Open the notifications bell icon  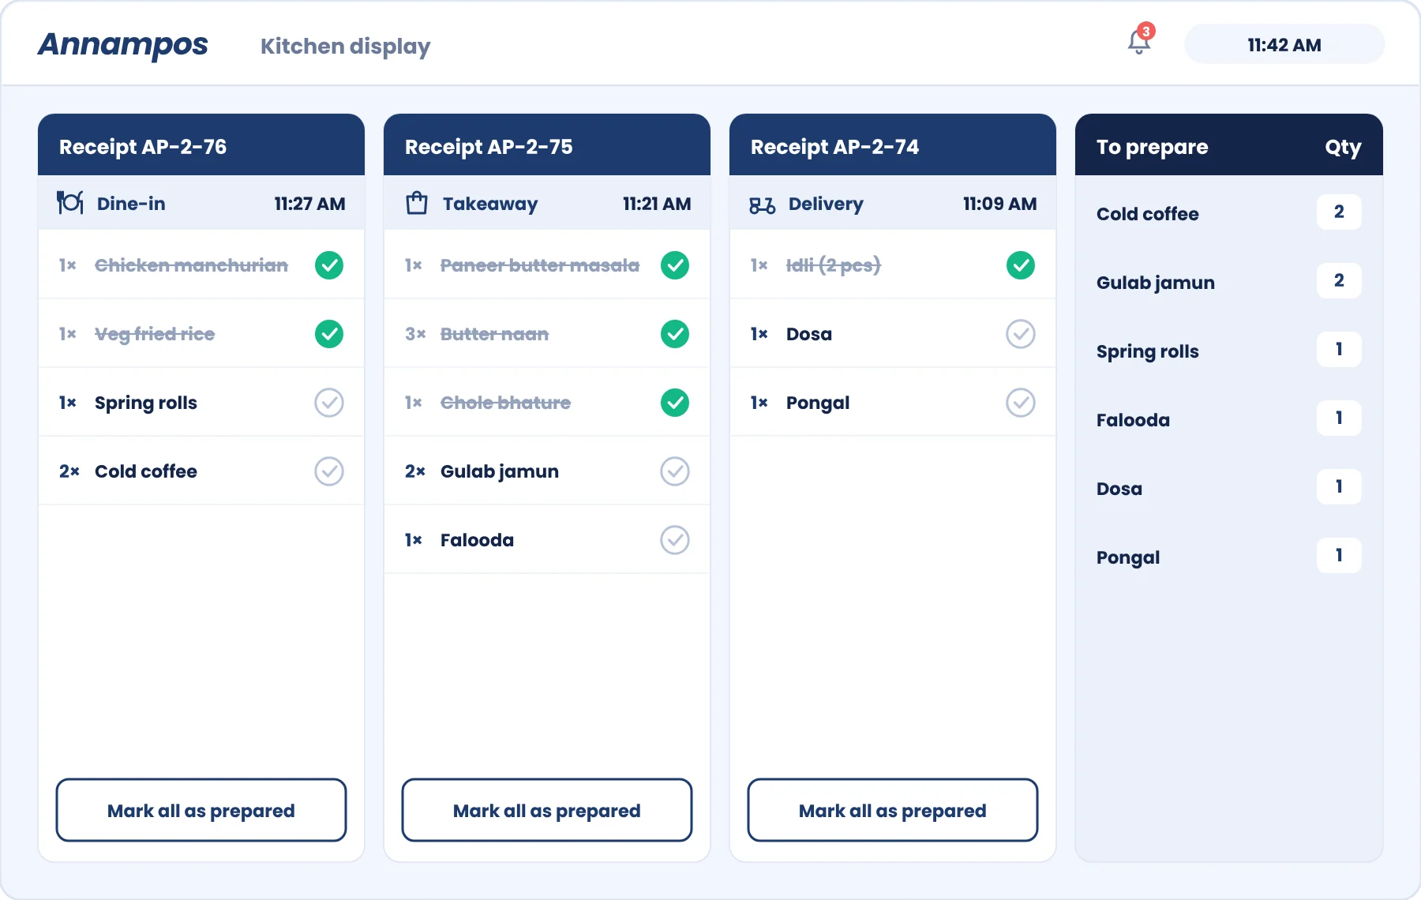tap(1139, 42)
